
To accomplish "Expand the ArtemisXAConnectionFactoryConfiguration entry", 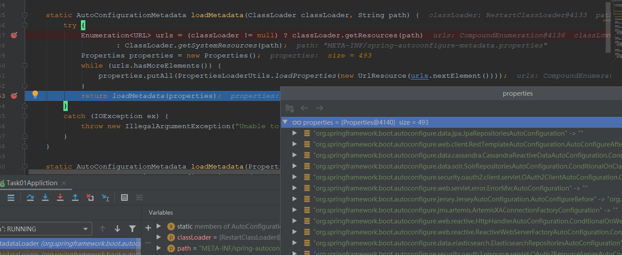I will point(295,210).
